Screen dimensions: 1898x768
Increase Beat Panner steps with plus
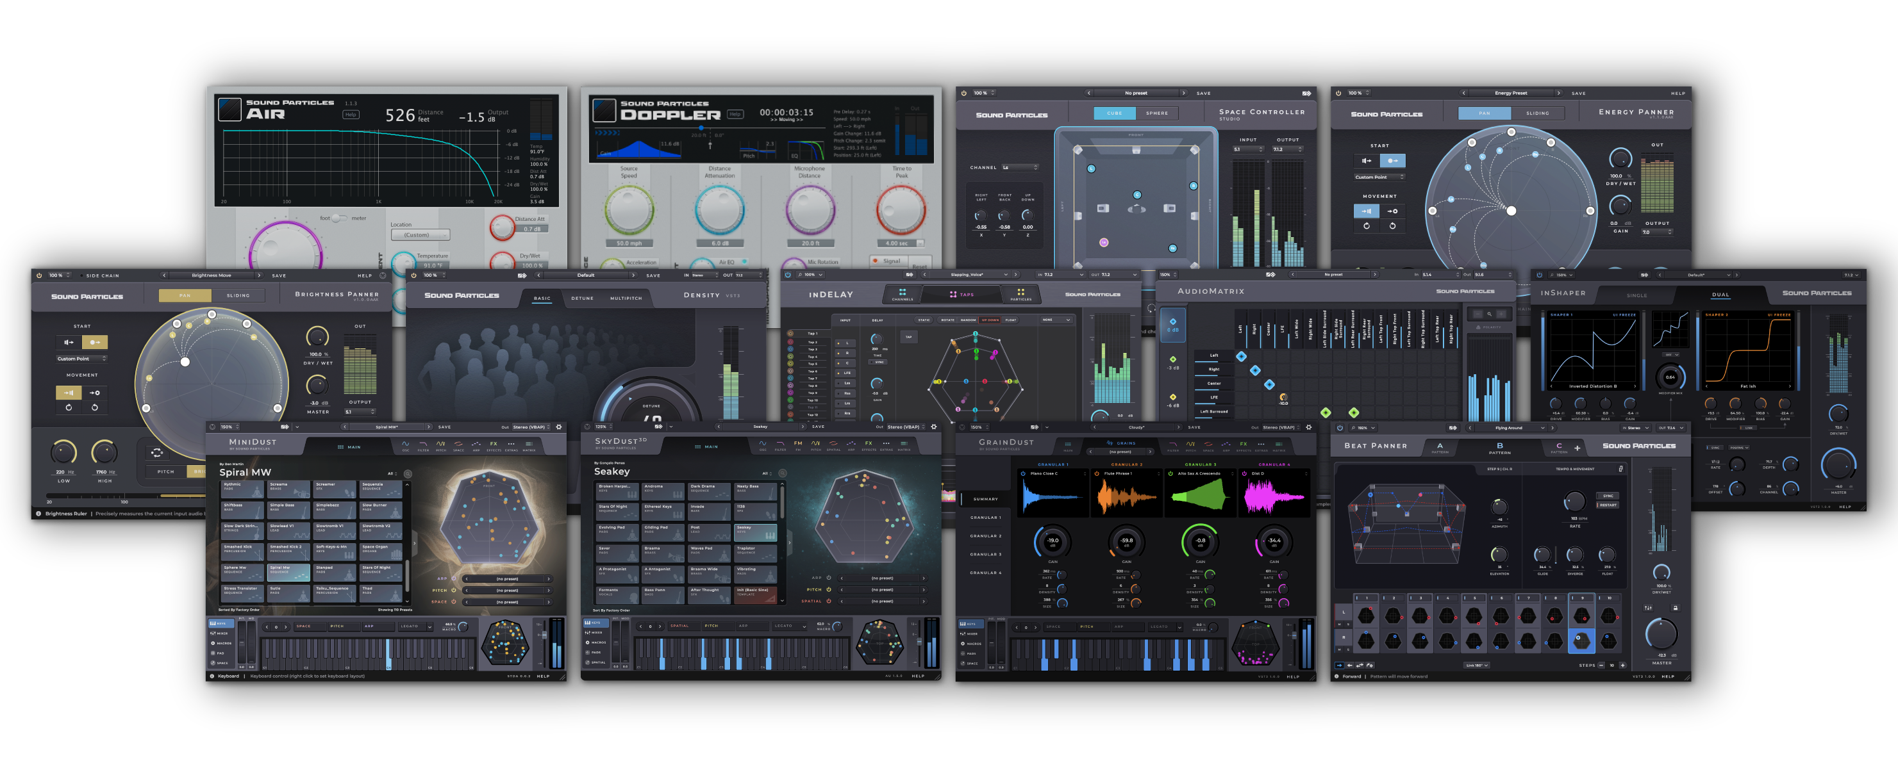(1622, 665)
